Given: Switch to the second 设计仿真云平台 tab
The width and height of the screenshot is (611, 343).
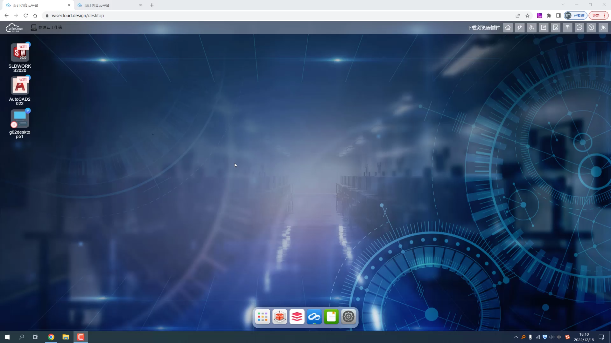Looking at the screenshot, I should [109, 5].
